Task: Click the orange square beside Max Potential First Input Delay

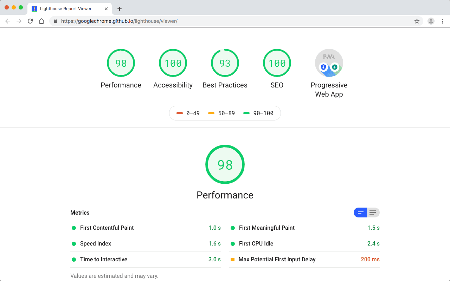Action: point(232,260)
